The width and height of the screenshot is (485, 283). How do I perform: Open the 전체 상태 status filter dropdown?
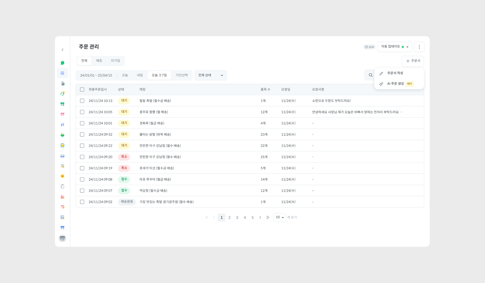coord(210,75)
